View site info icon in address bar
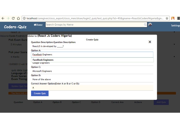 point(24,18)
